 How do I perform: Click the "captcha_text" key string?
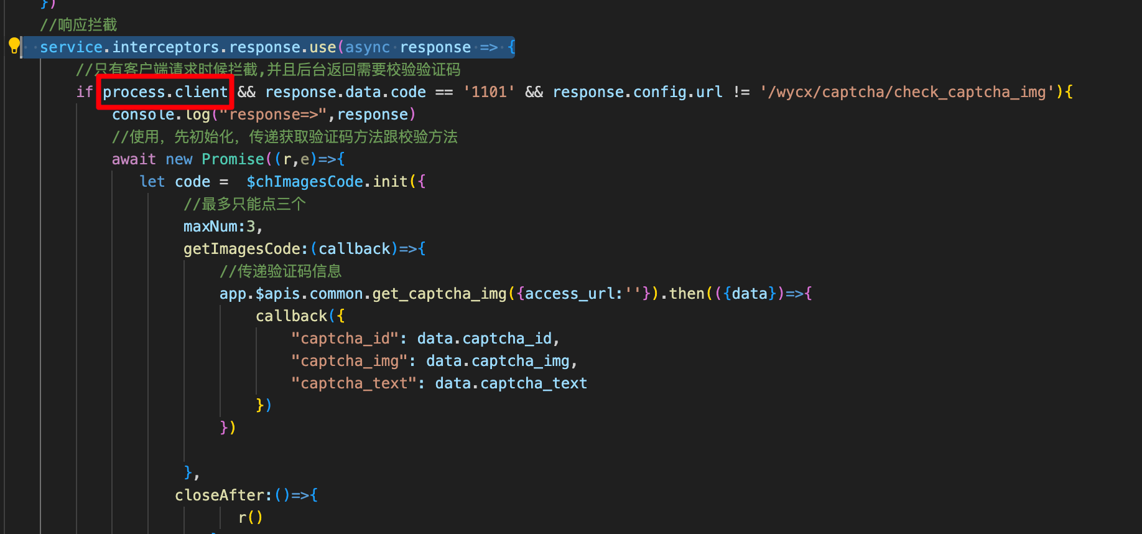(354, 383)
